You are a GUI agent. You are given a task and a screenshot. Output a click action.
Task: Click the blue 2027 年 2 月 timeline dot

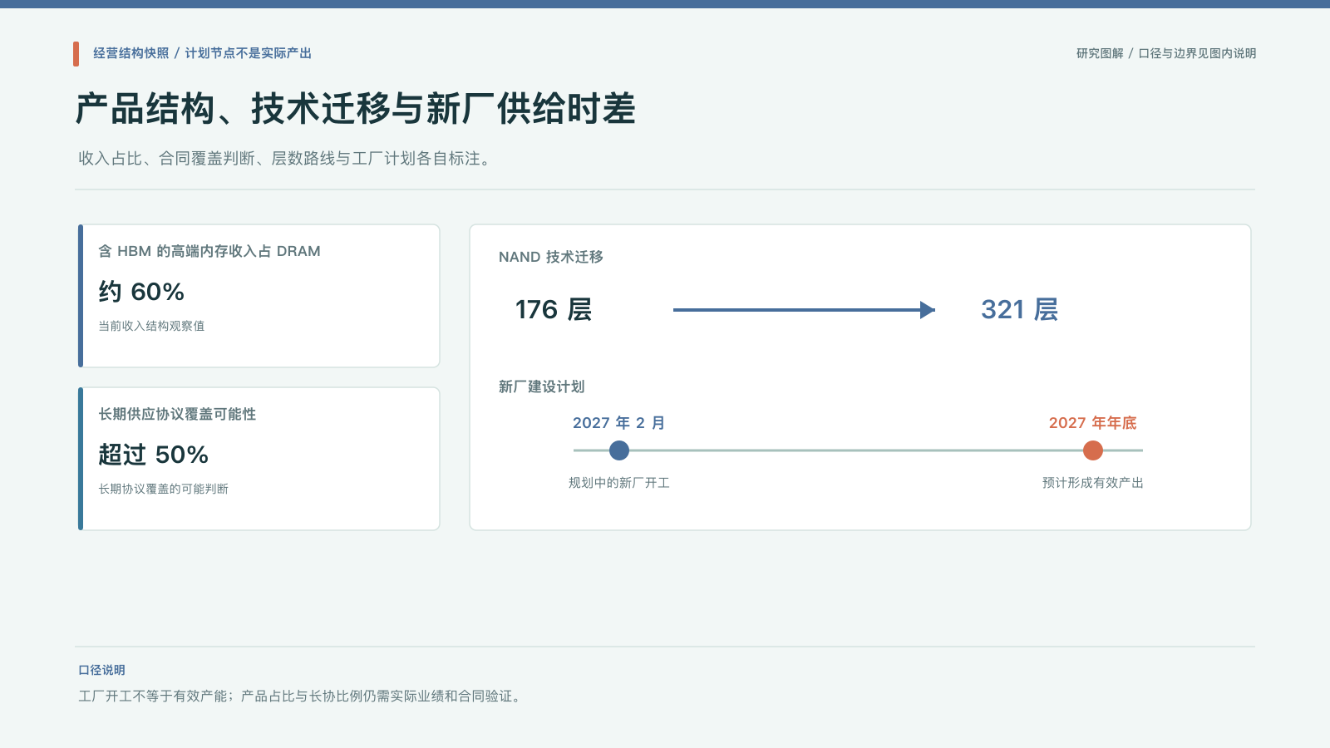point(619,450)
